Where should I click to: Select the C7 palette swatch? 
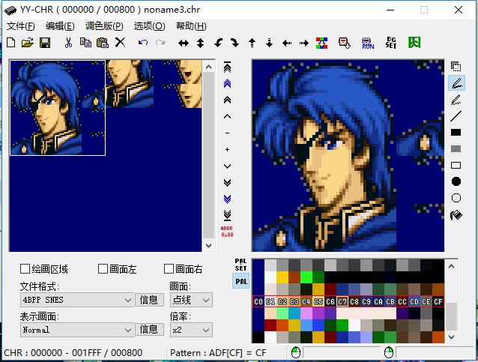342,301
